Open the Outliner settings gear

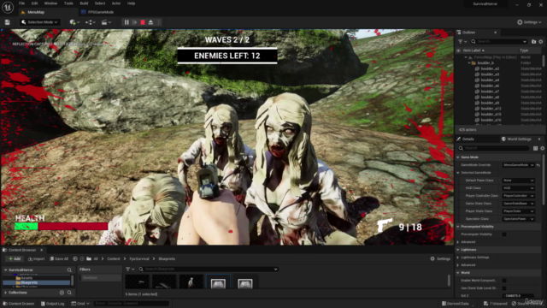(541, 42)
